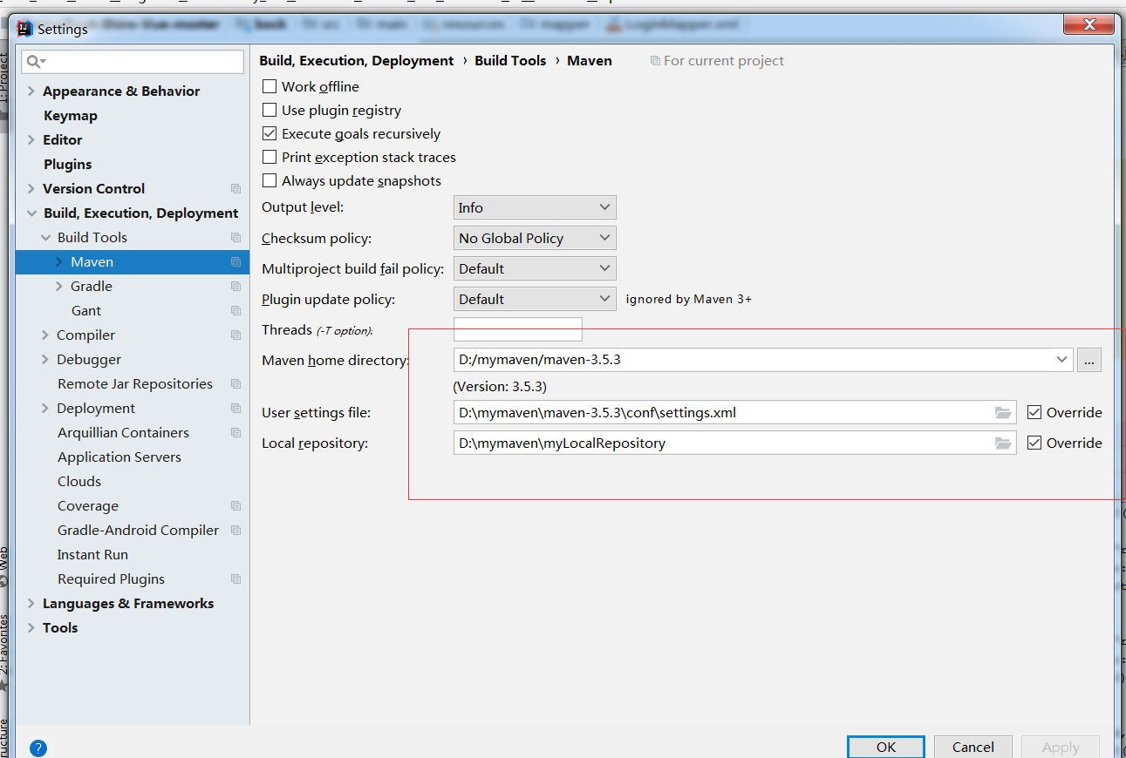Click project-level icon beside Arquillian Containers
Image resolution: width=1126 pixels, height=758 pixels.
pyautogui.click(x=235, y=432)
